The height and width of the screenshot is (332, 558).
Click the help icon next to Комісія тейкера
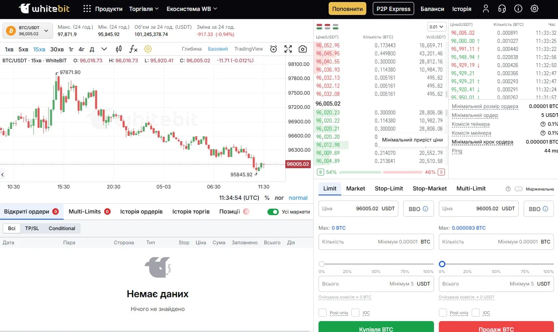[543, 124]
